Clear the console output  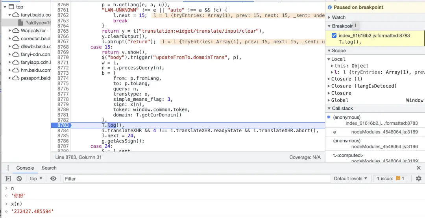19,179
